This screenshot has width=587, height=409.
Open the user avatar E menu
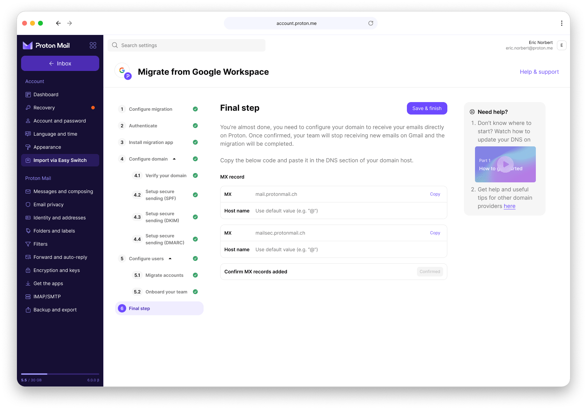(x=561, y=45)
